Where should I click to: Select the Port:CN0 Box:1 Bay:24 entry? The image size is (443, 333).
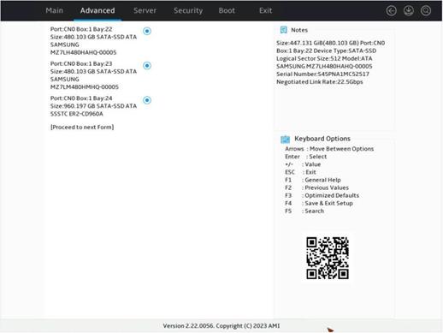pos(93,106)
